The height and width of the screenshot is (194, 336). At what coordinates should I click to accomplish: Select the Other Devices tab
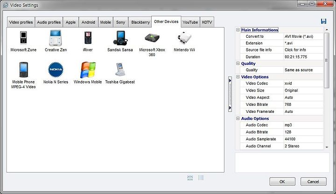pyautogui.click(x=166, y=21)
